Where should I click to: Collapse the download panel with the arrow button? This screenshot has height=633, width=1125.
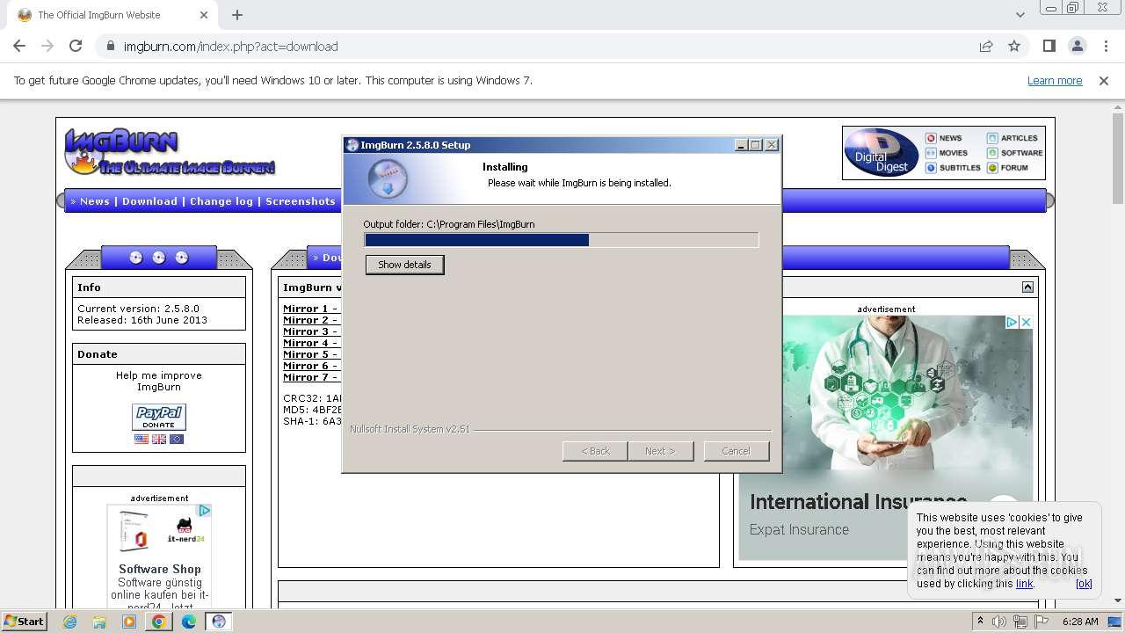1027,287
